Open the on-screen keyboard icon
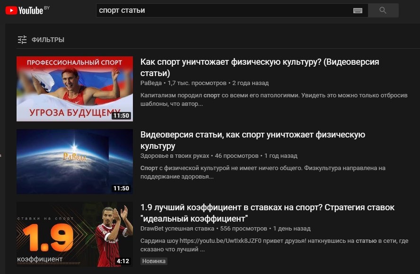Viewport: 420px width, 274px height. click(358, 10)
